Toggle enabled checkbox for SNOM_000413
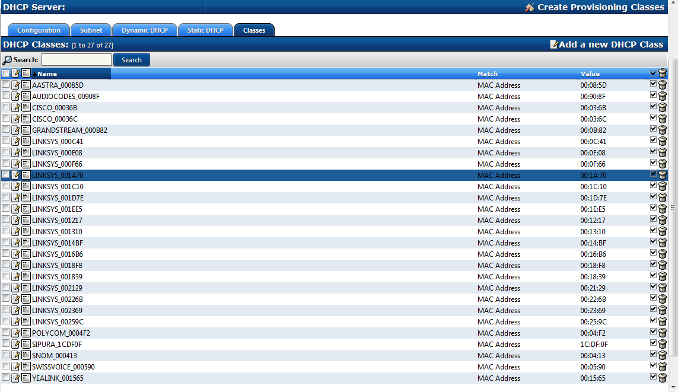 pyautogui.click(x=653, y=354)
